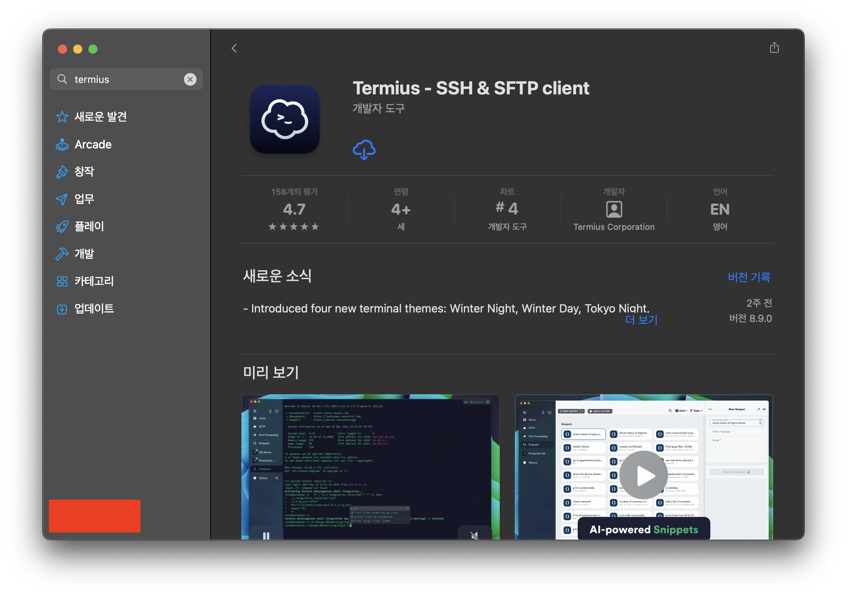
Task: Open the 버전 기록 link
Action: click(x=749, y=277)
